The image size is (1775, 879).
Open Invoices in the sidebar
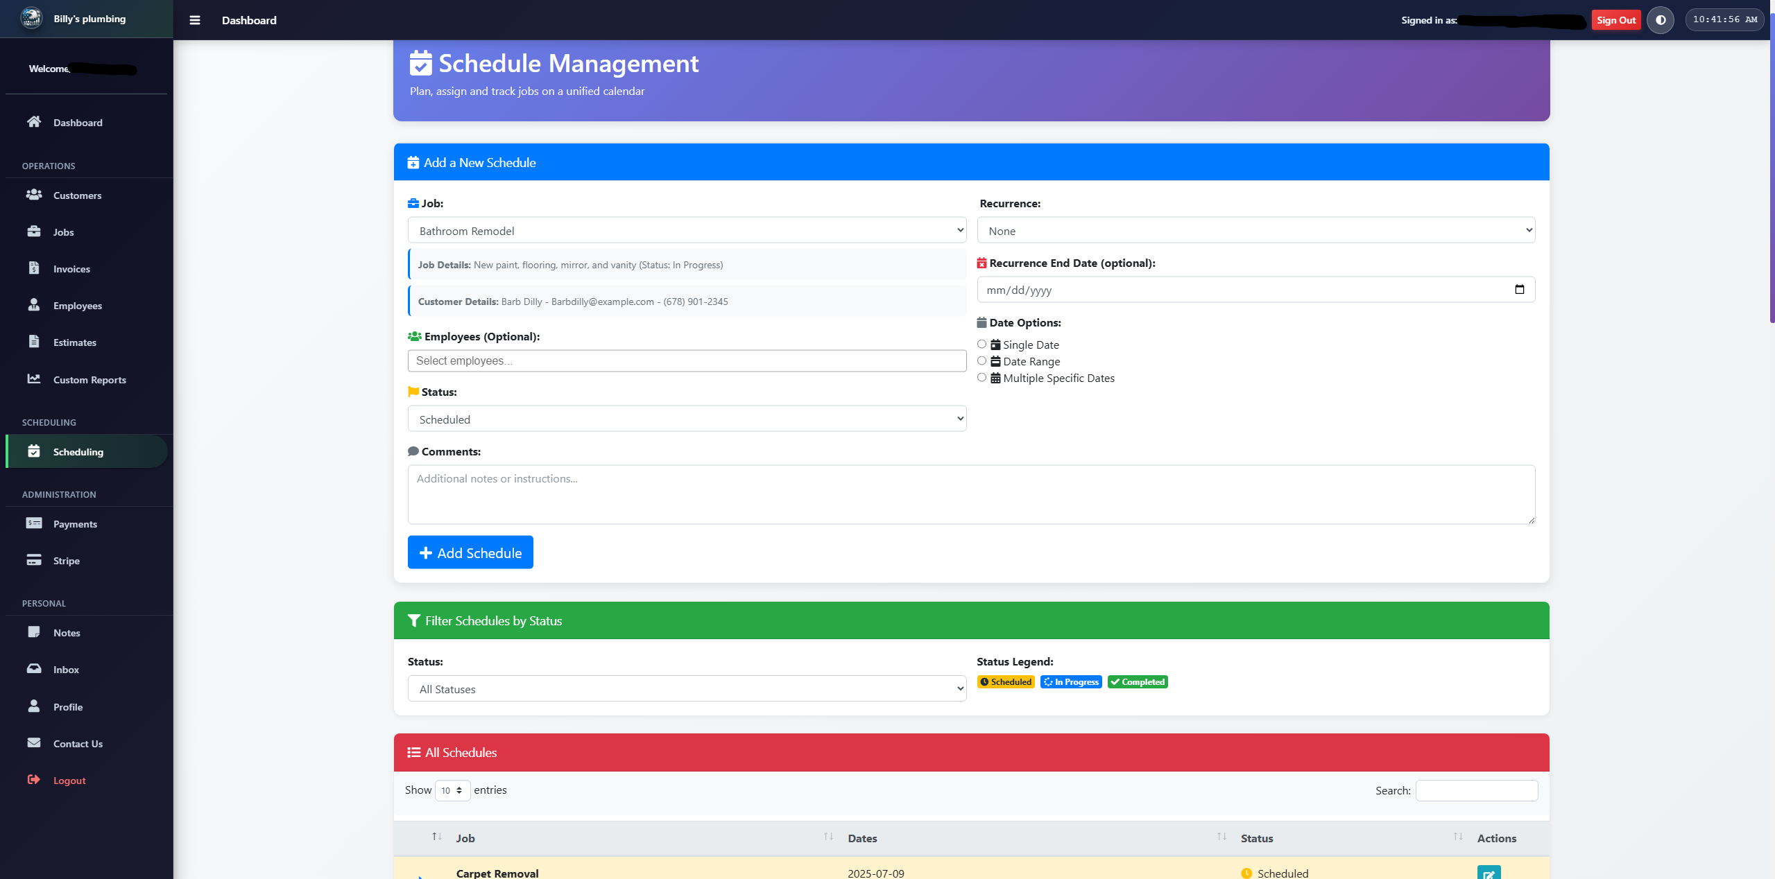[x=86, y=268]
